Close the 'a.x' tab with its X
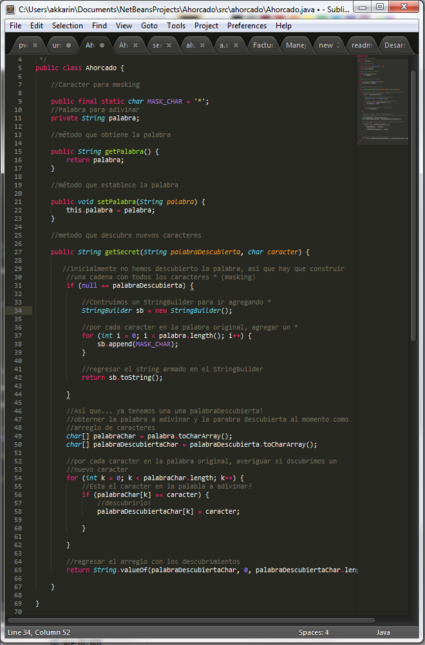425x645 pixels. tap(236, 45)
